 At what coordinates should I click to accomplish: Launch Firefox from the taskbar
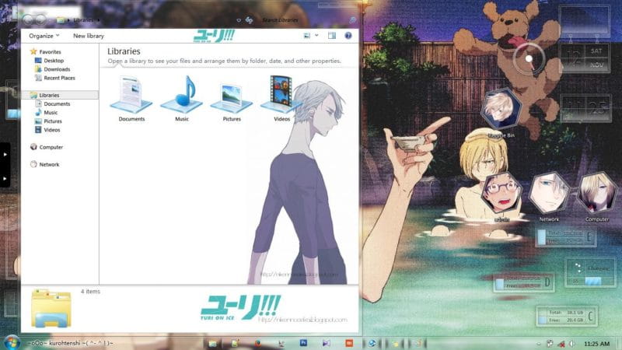coord(258,343)
